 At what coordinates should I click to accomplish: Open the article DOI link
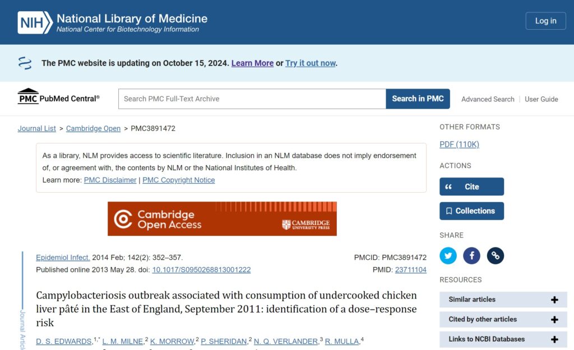point(201,269)
